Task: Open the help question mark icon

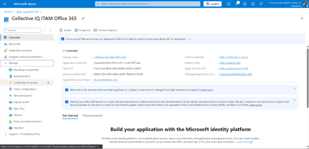Action: coord(253,4)
